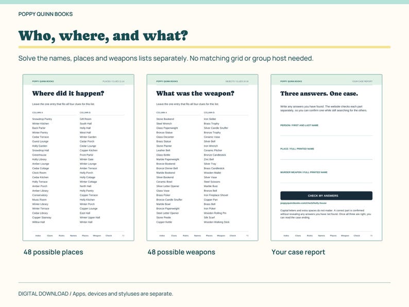Select 'Copper Kettle' in the weapons list
The width and height of the screenshot is (409, 307).
tap(164, 222)
